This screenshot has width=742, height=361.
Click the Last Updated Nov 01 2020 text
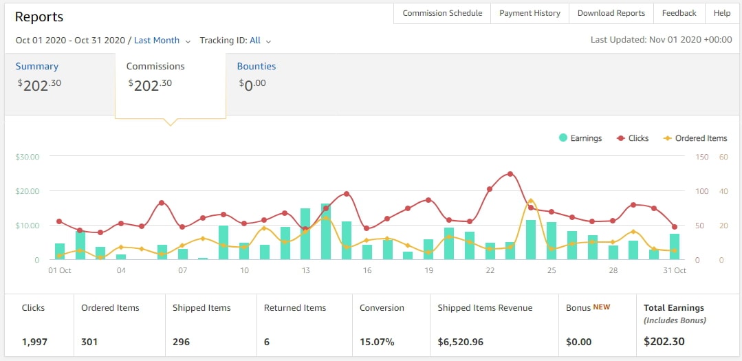(661, 40)
